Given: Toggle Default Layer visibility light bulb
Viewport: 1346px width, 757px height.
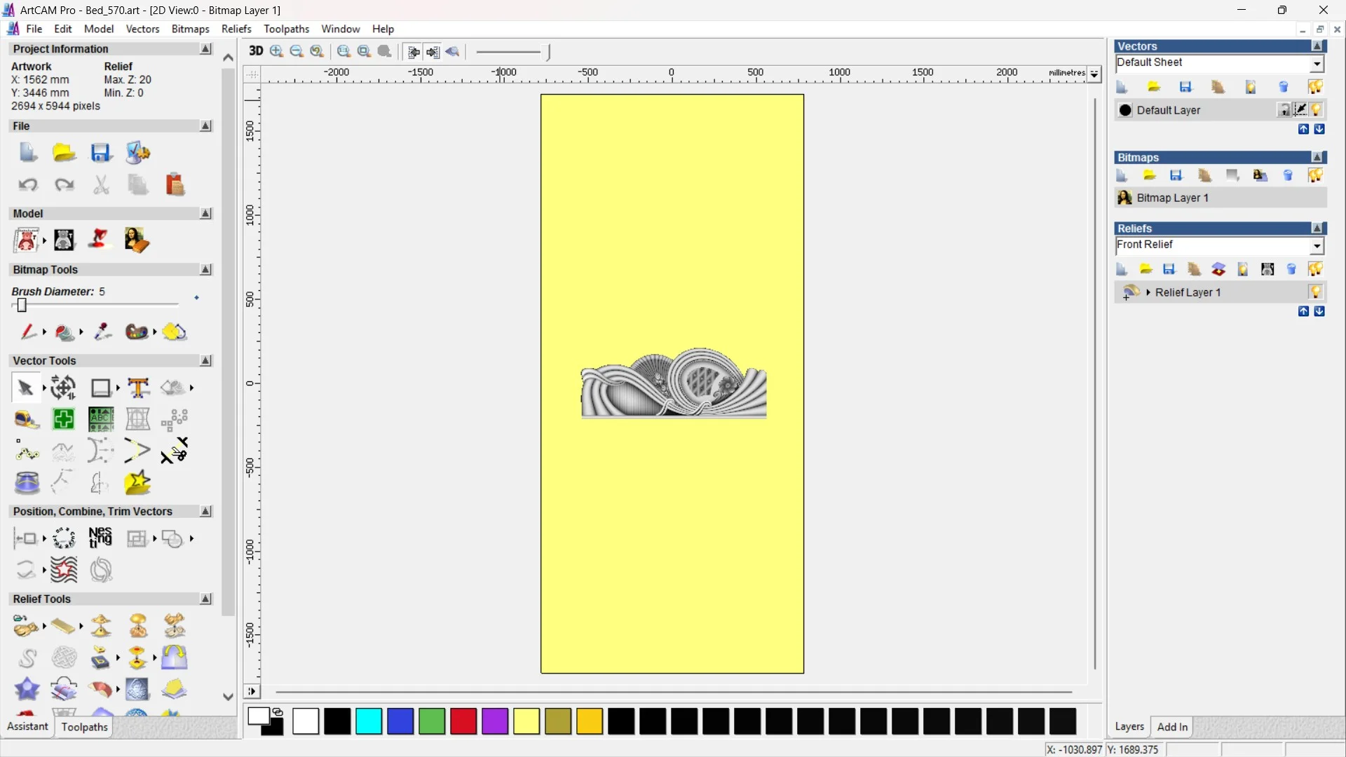Looking at the screenshot, I should (x=1317, y=110).
